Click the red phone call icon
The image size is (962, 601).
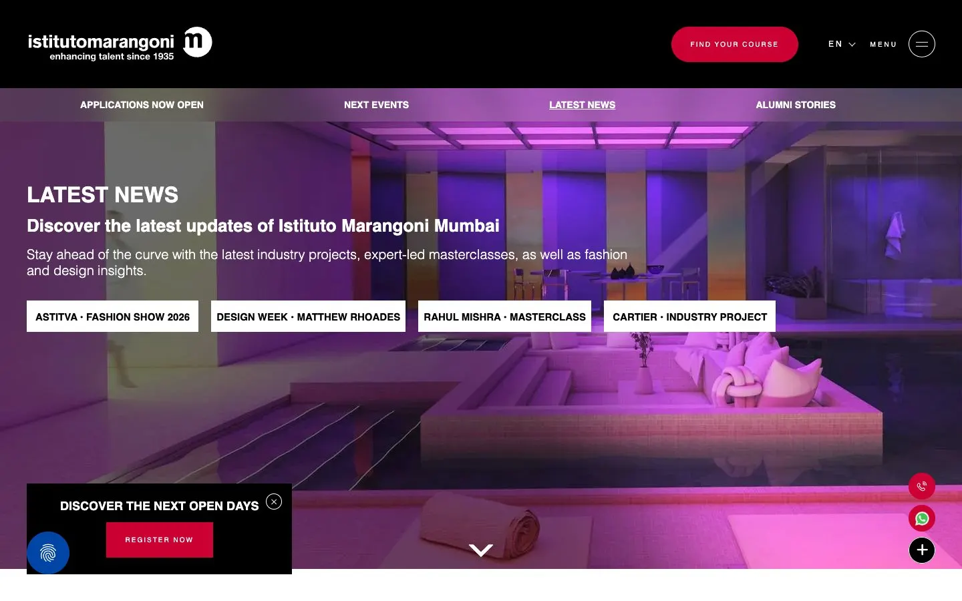point(921,486)
